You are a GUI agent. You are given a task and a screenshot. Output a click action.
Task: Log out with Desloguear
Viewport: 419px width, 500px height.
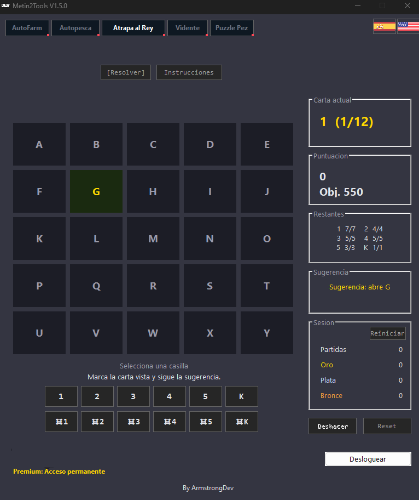click(x=368, y=459)
